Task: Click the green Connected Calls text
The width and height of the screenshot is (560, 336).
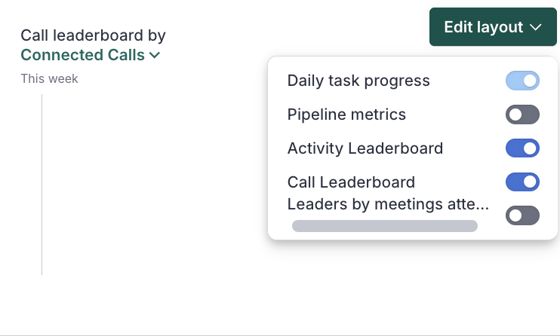Action: tap(82, 55)
